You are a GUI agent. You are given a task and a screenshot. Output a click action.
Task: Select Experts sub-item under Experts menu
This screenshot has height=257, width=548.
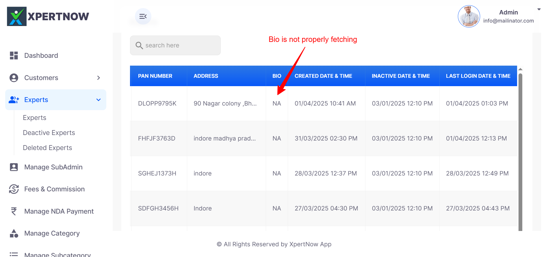click(x=34, y=118)
